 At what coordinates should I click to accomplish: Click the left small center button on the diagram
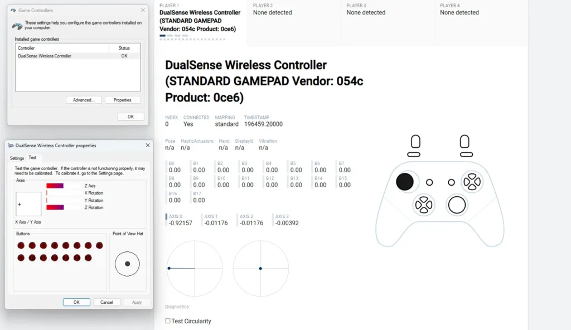point(429,182)
